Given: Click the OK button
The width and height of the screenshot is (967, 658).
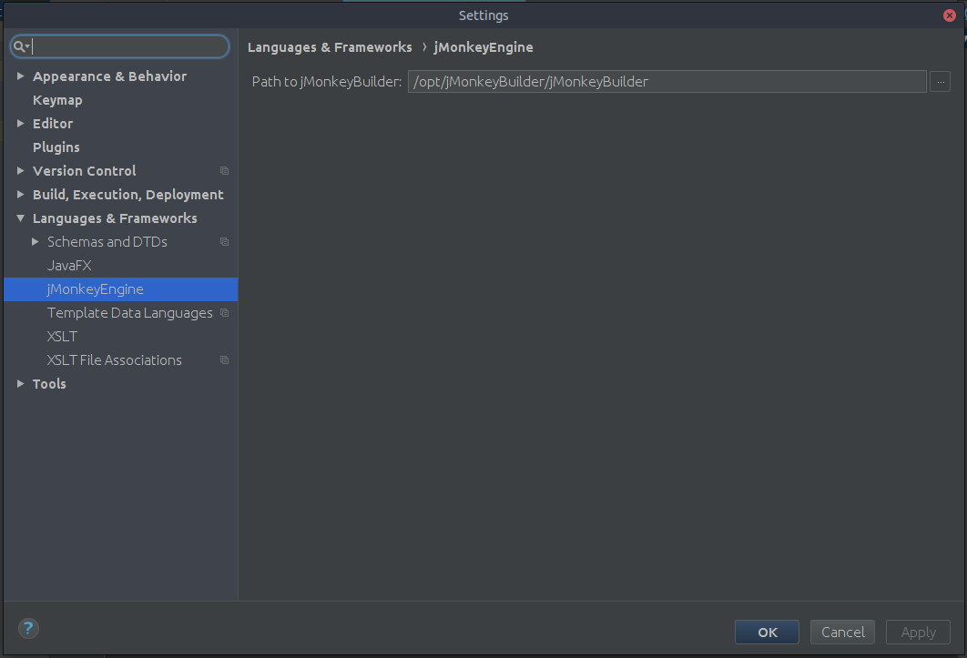Looking at the screenshot, I should pyautogui.click(x=767, y=633).
